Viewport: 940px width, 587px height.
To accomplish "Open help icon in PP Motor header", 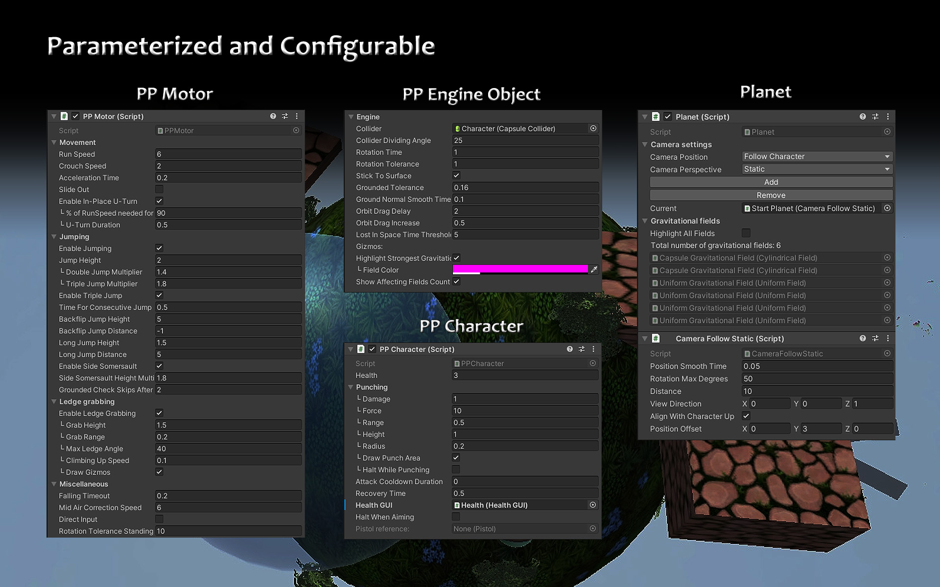I will (273, 116).
